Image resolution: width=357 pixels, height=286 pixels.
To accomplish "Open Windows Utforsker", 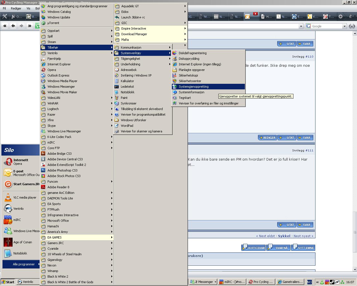I will 143,120.
